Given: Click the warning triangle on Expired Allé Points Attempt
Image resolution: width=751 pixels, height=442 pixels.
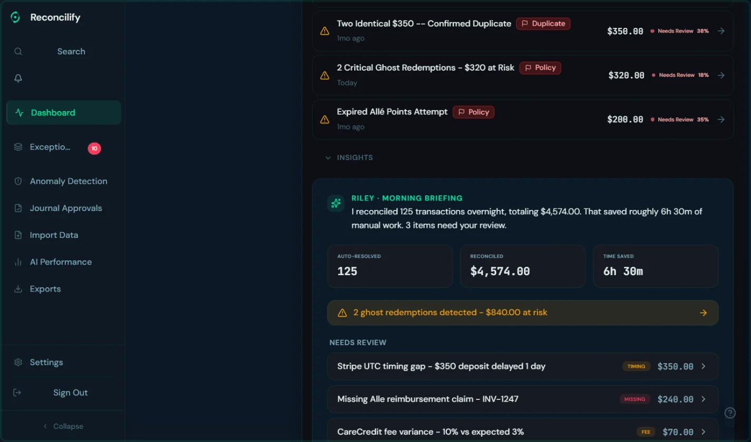Looking at the screenshot, I should coord(325,119).
